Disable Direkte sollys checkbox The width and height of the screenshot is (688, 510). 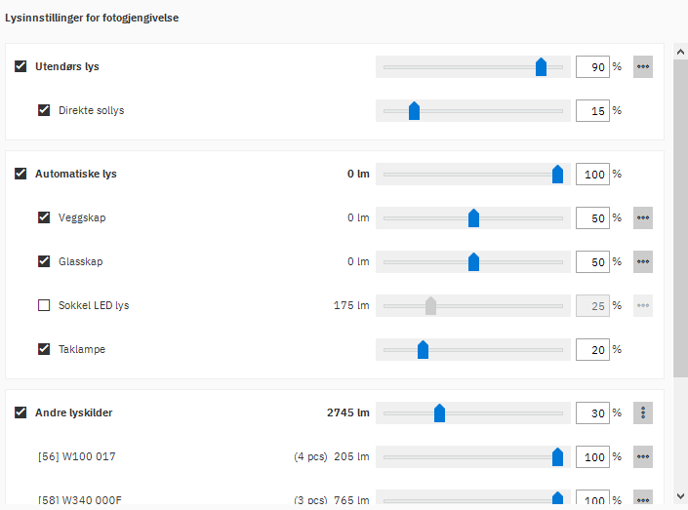(44, 110)
